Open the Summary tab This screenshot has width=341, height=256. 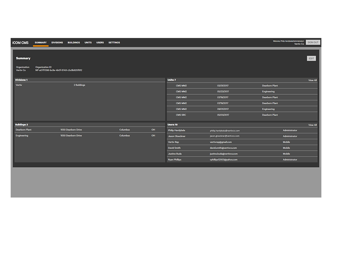[x=40, y=42]
